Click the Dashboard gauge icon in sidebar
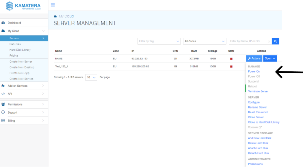Screen dimensions: 303x168 3,23
